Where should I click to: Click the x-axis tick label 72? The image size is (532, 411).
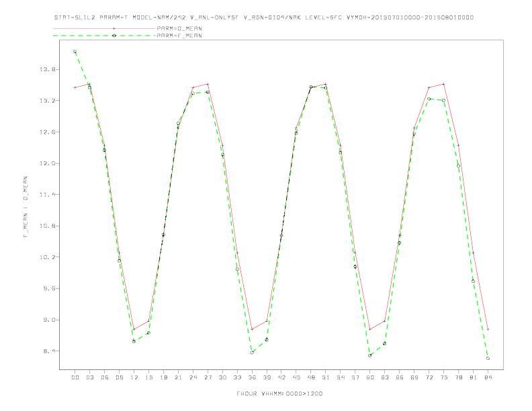(429, 377)
